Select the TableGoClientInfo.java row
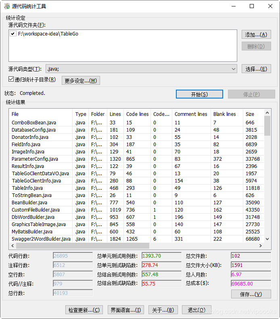The image size is (280, 319). coord(136,181)
